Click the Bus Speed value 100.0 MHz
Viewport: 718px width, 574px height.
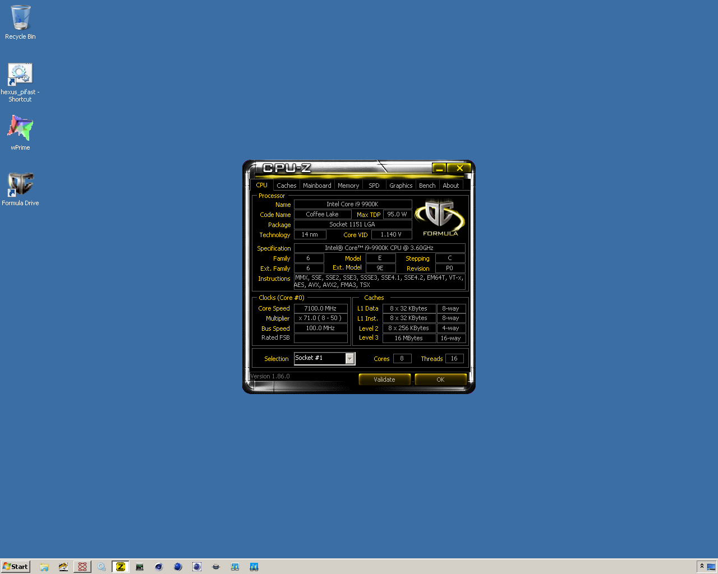point(320,328)
